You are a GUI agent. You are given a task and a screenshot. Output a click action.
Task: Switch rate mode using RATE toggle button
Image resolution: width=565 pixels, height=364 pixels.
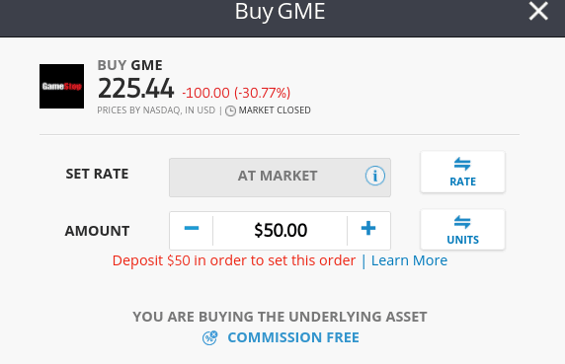tap(462, 172)
